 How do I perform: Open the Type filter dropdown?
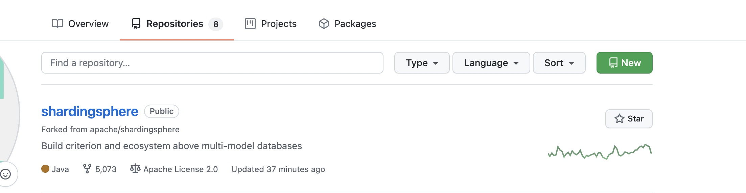coord(422,63)
